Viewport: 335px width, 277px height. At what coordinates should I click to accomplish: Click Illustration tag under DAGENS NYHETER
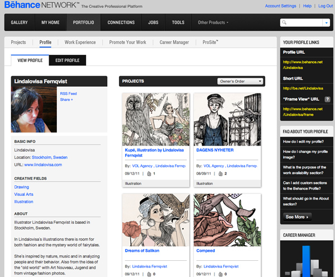(204, 184)
